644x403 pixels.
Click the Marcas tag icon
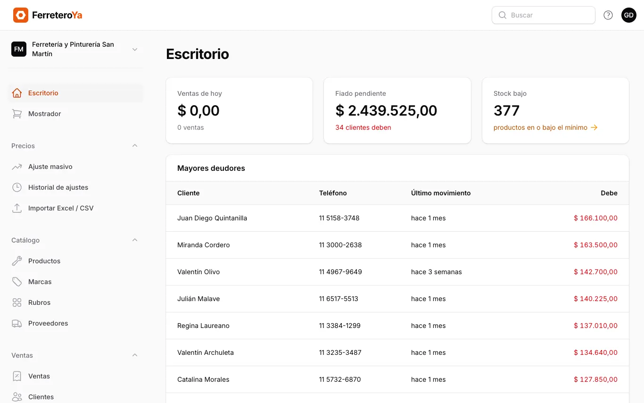(x=17, y=282)
